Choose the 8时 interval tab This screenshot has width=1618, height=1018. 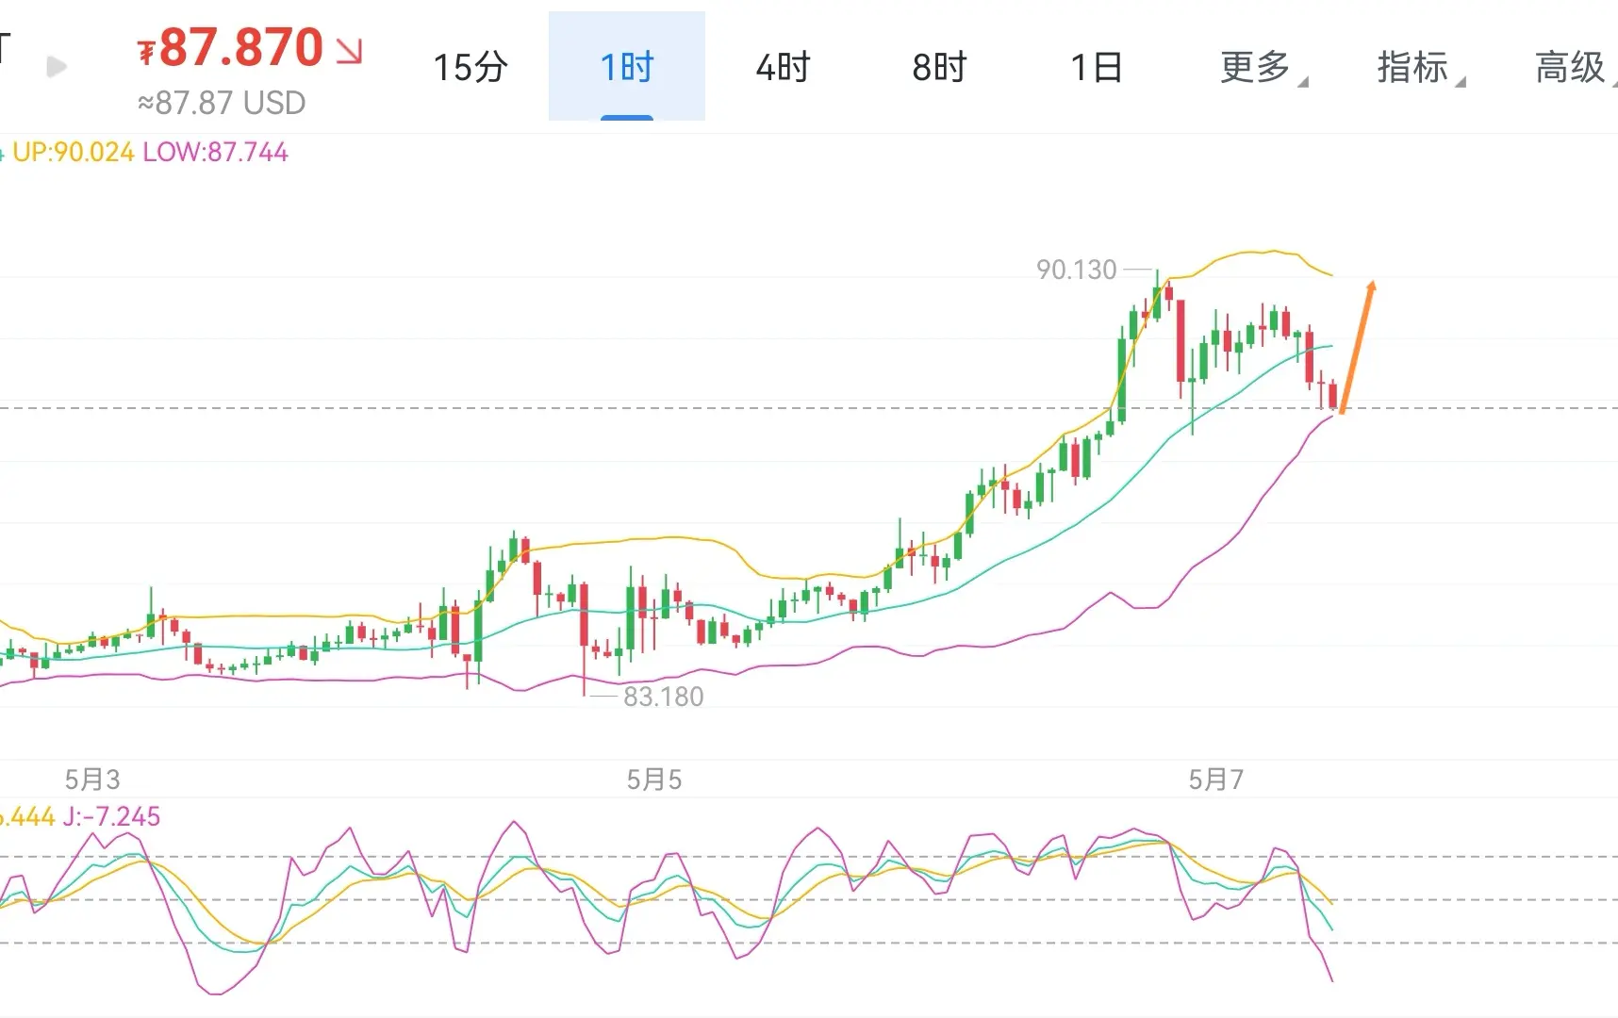tap(939, 67)
